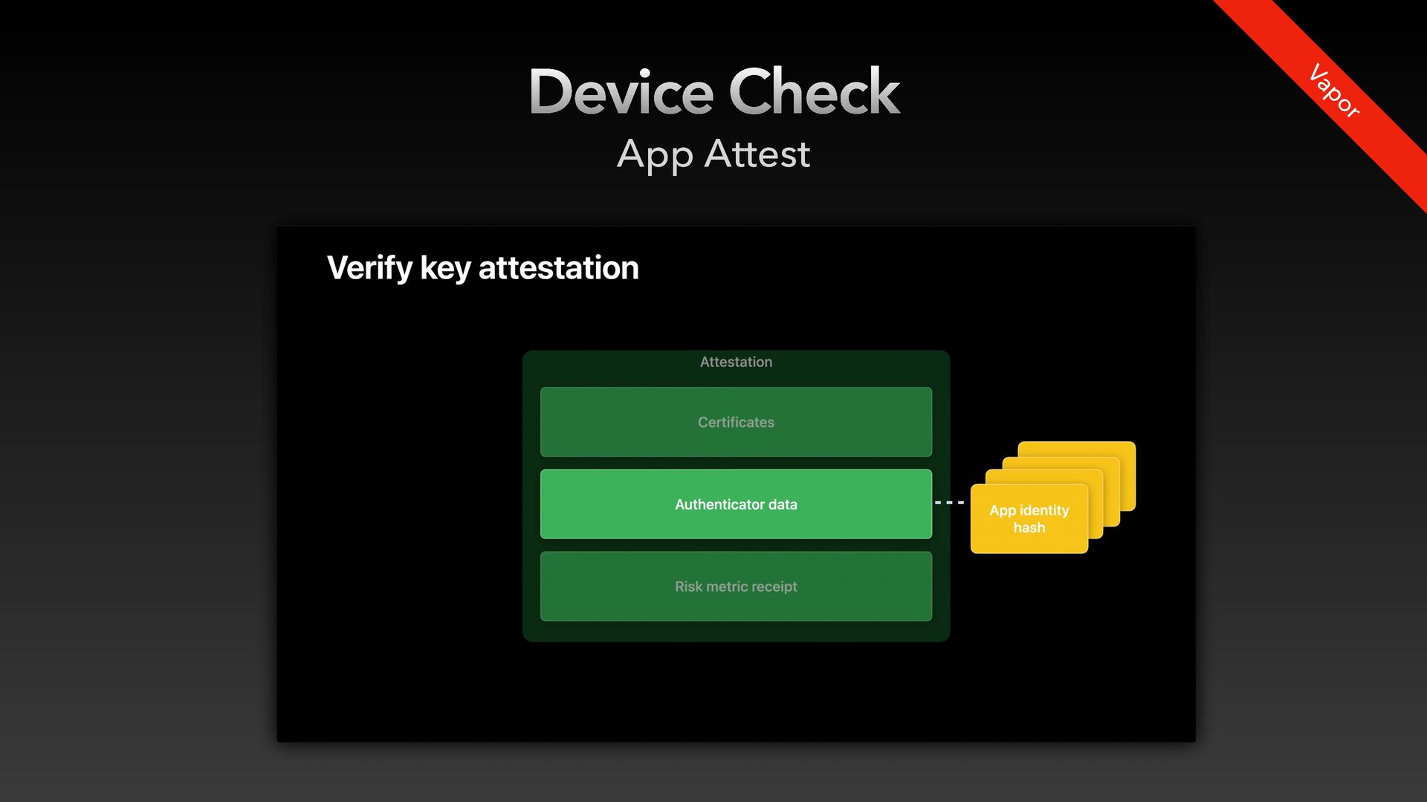1427x802 pixels.
Task: Click the word Check in title
Action: 815,91
